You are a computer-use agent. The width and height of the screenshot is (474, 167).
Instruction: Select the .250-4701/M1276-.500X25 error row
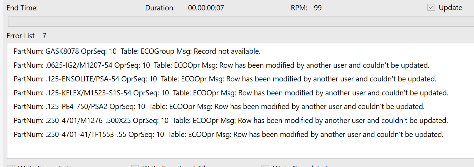tap(231, 121)
